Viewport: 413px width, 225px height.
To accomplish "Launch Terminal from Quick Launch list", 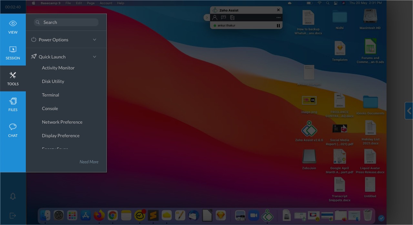I will pyautogui.click(x=50, y=95).
